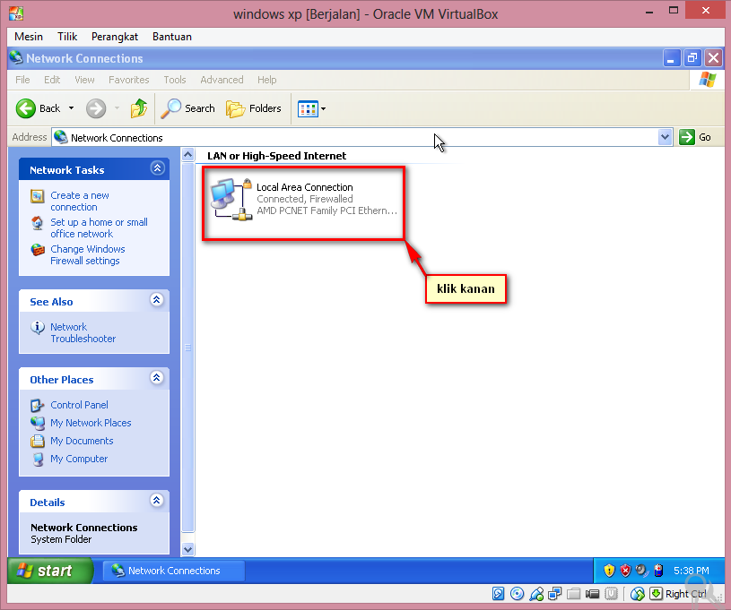
Task: Click sidebar scrollbar up arrow
Action: point(187,154)
